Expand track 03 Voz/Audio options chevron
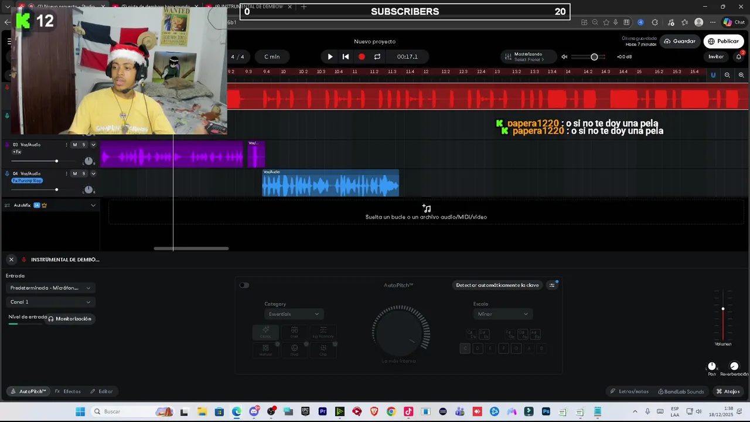This screenshot has height=422, width=750. coord(93,145)
